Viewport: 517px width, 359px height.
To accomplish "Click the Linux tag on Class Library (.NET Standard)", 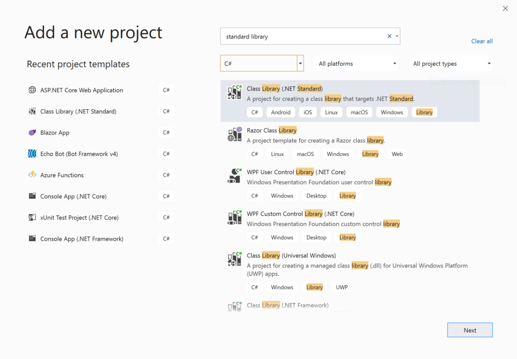I will point(331,112).
